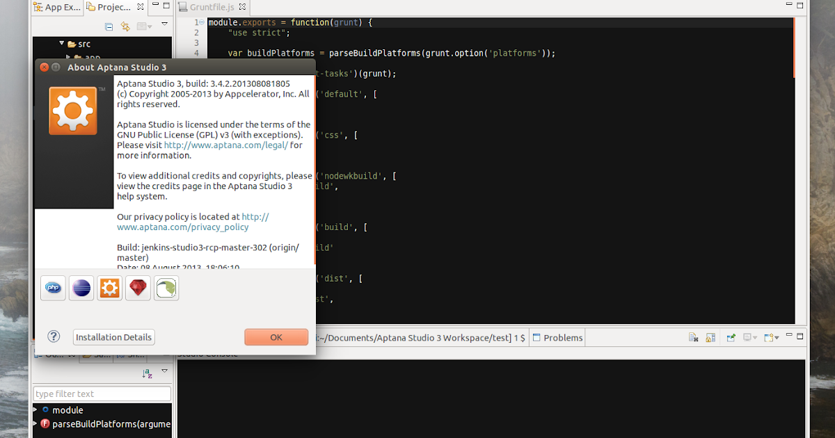Image resolution: width=835 pixels, height=438 pixels.
Task: Switch to the App Explorer tab
Action: tap(57, 8)
